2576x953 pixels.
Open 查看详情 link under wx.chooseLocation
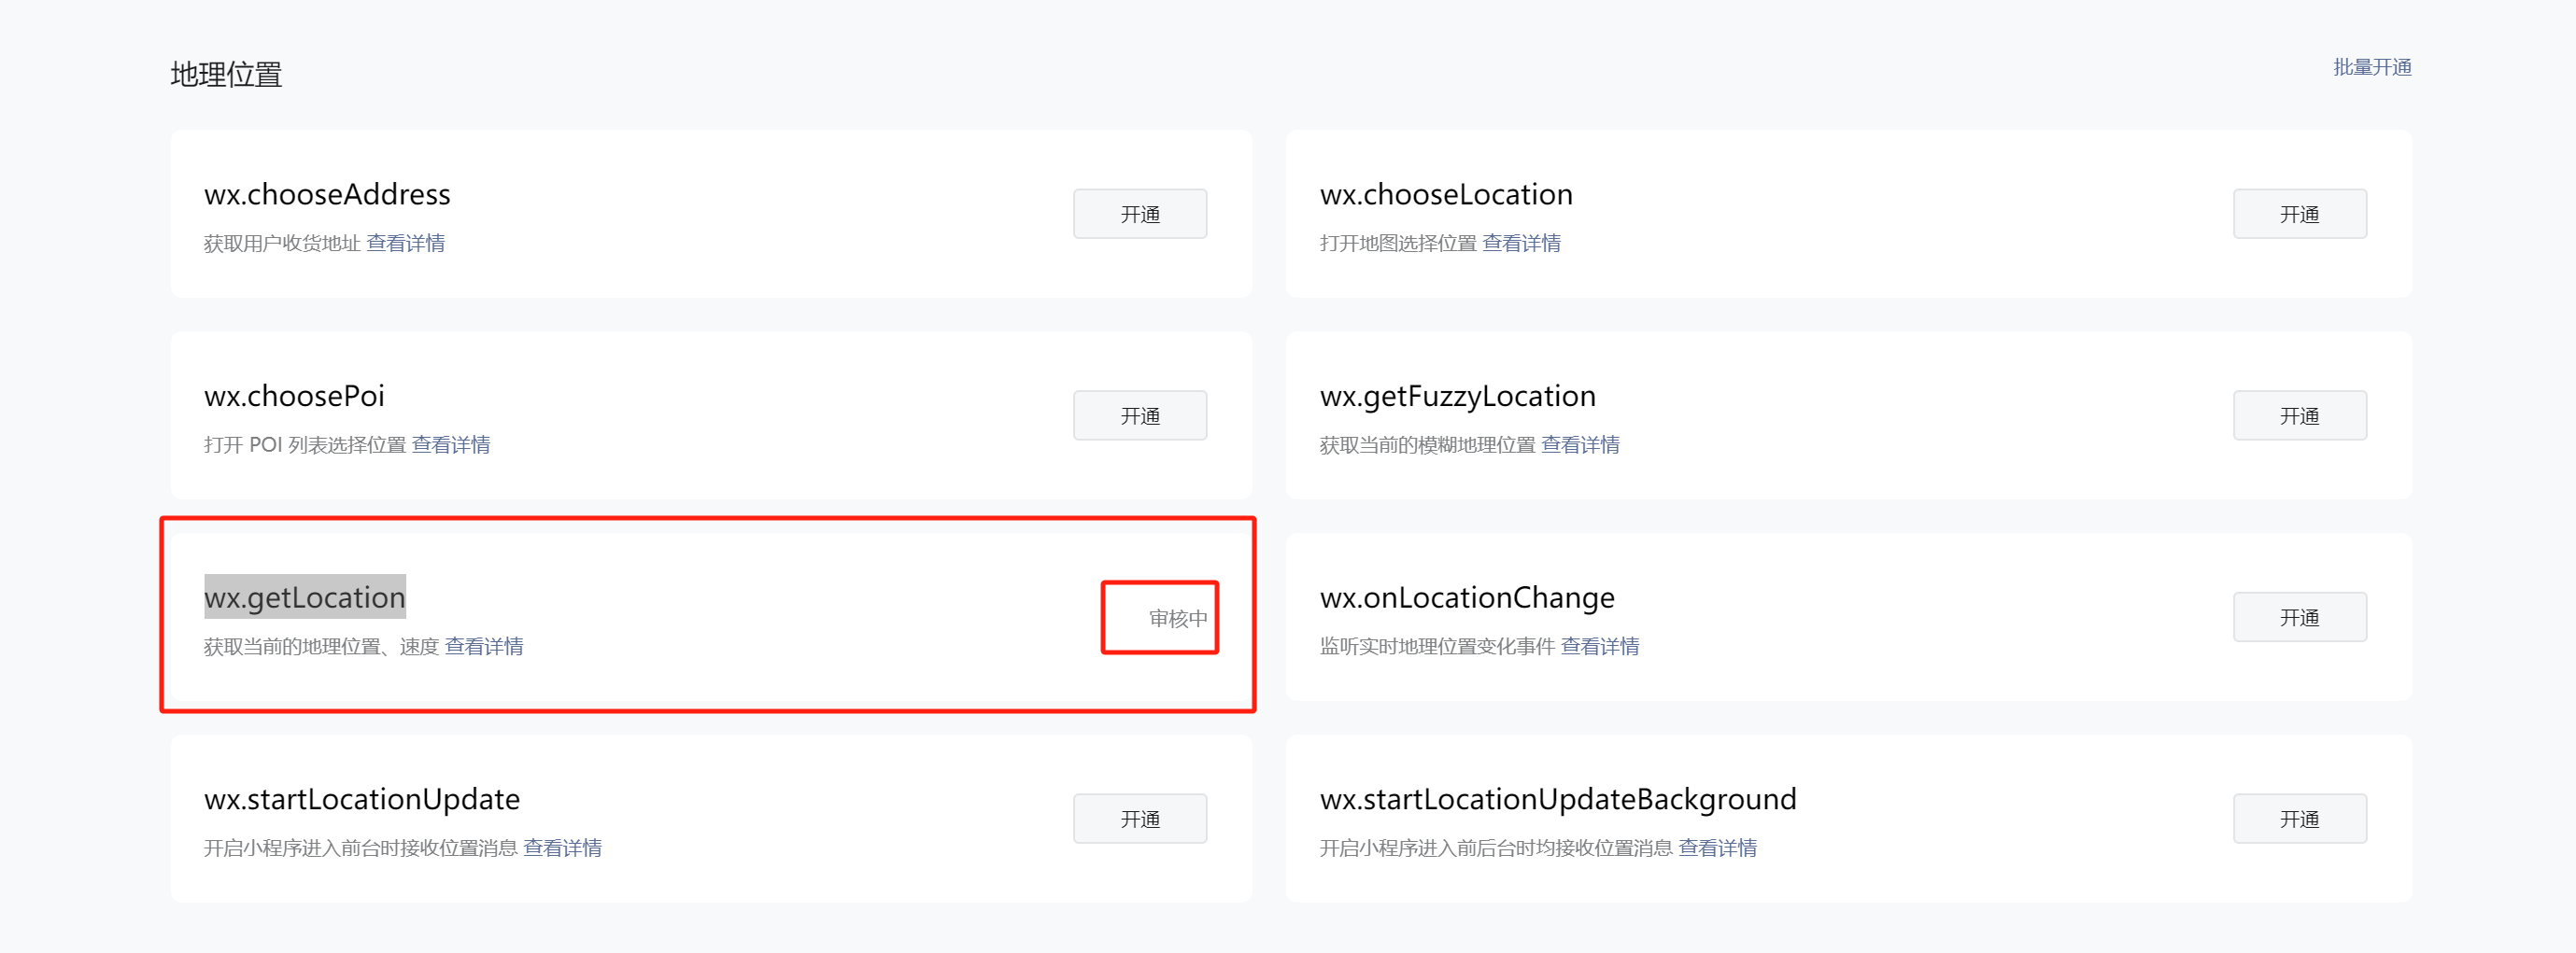pyautogui.click(x=1521, y=243)
